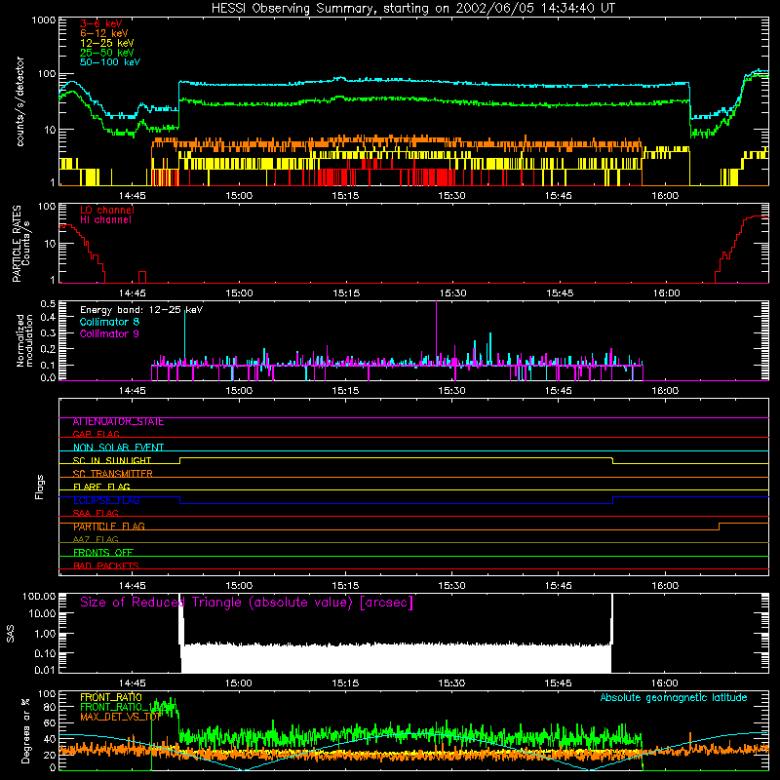
Task: Click the HI channel legend label
Action: [106, 220]
